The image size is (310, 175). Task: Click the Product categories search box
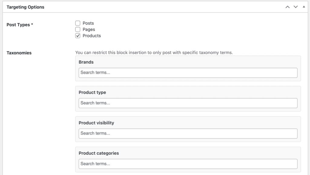(x=188, y=164)
